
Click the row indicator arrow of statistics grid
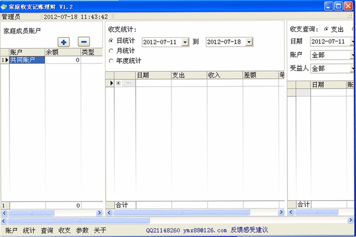(x=110, y=83)
